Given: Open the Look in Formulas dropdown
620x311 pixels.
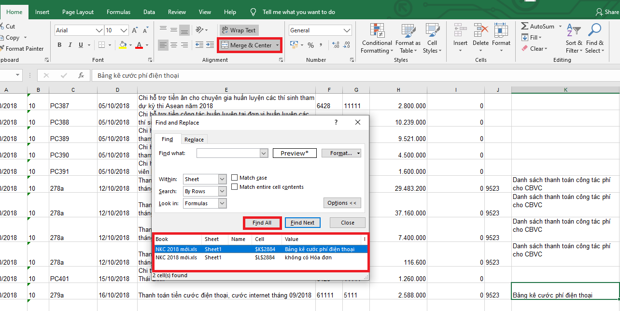Looking at the screenshot, I should click(x=222, y=203).
